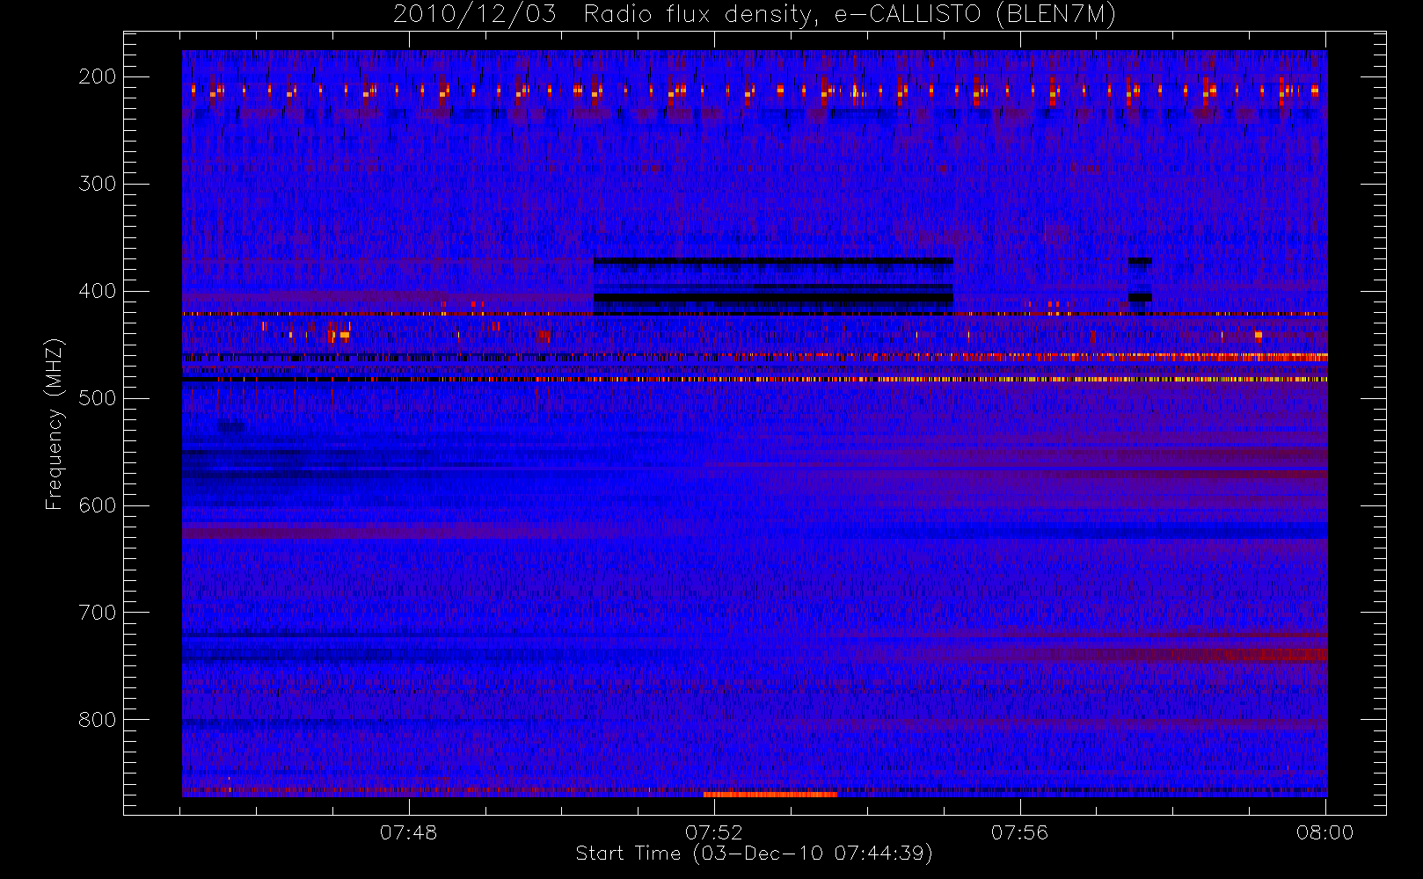The height and width of the screenshot is (879, 1423).
Task: Select the 800 frequency tick label
Action: point(98,720)
